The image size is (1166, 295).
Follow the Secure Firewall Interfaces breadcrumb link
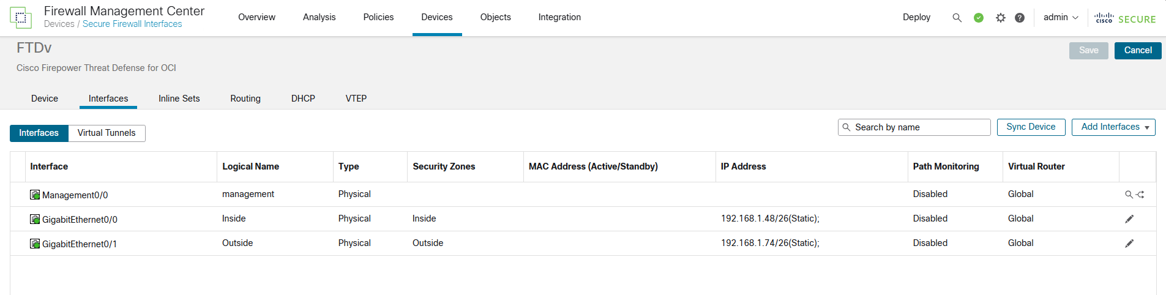coord(132,24)
